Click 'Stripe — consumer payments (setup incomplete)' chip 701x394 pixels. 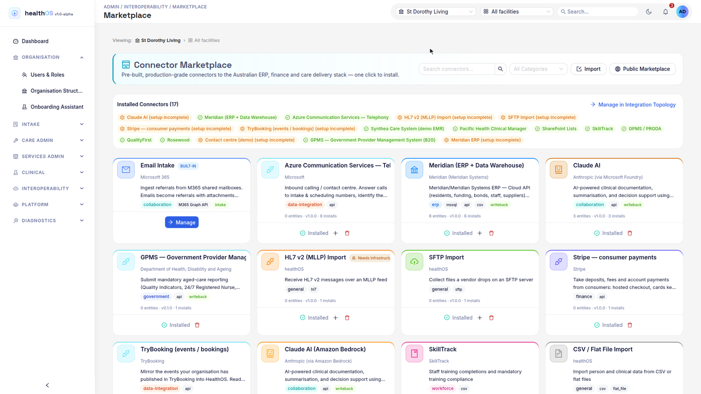pyautogui.click(x=176, y=129)
